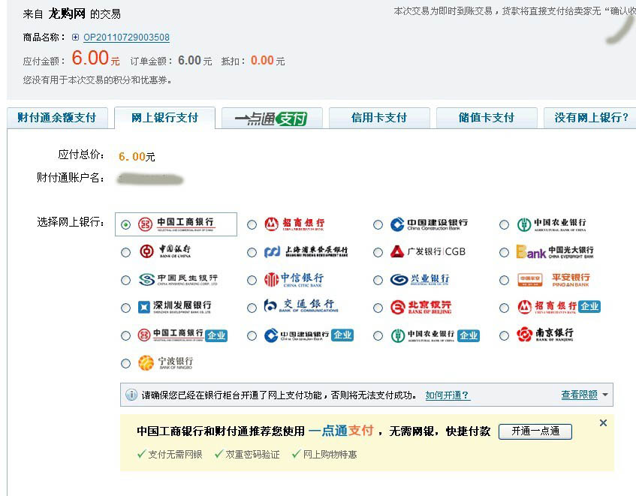Open order link OP20110729003508

click(x=127, y=38)
